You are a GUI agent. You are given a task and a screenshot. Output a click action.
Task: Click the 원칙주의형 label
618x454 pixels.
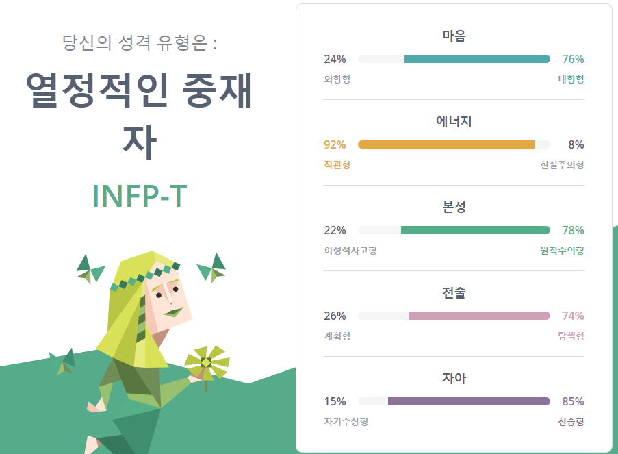coord(562,251)
